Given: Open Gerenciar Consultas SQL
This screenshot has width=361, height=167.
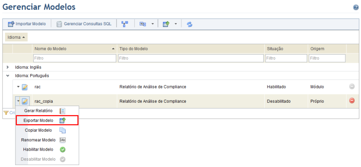Looking at the screenshot, I should pyautogui.click(x=84, y=24).
